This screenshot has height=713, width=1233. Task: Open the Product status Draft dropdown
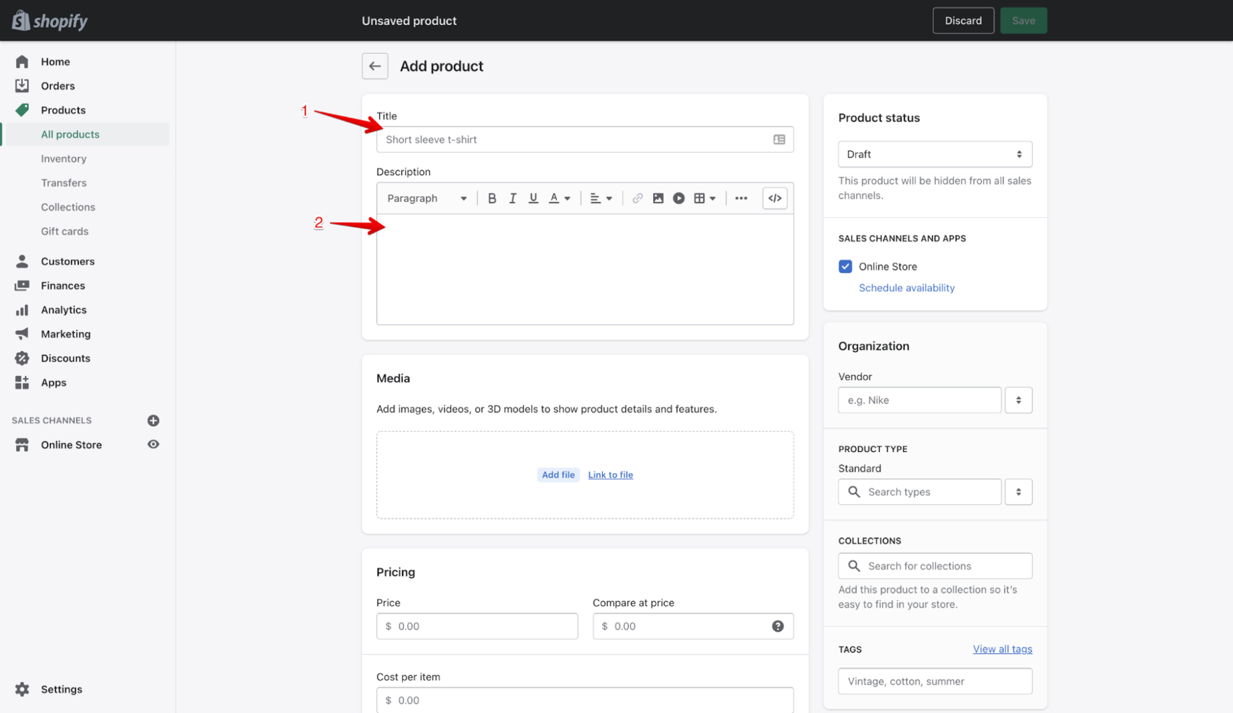[934, 154]
